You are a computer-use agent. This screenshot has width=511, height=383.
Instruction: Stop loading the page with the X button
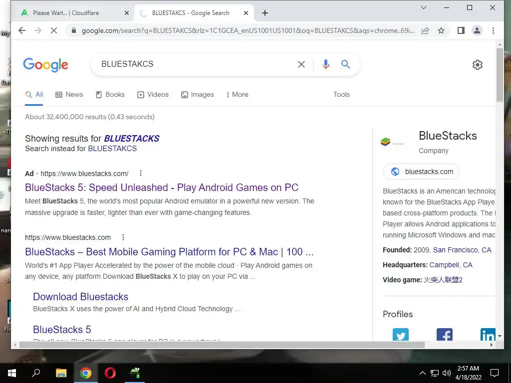pos(54,30)
